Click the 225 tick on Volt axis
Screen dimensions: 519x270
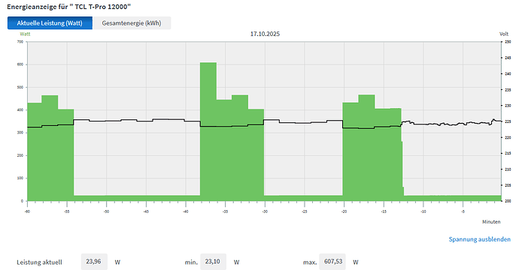[508, 121]
